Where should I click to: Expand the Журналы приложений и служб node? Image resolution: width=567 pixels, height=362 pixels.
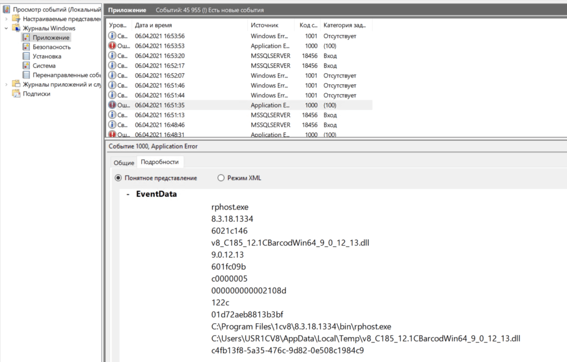point(6,85)
